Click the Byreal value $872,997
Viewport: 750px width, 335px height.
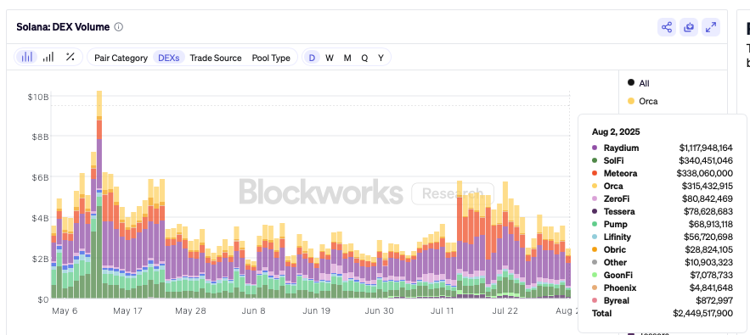pos(715,300)
